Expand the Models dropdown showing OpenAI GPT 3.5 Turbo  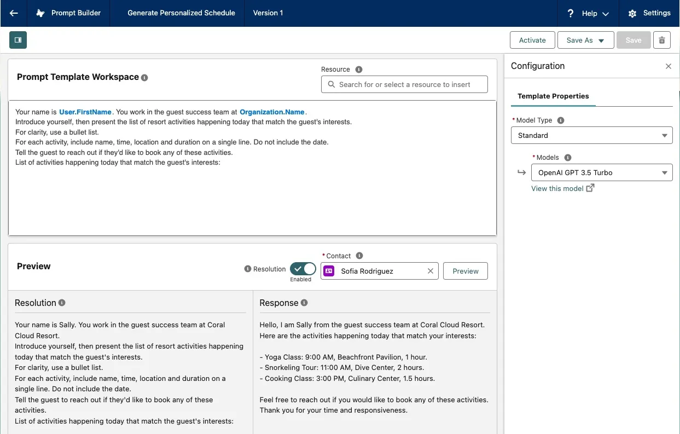(x=601, y=172)
